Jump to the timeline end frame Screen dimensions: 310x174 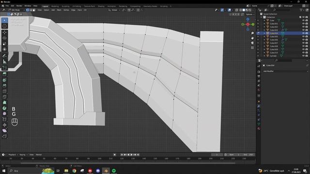(138, 155)
